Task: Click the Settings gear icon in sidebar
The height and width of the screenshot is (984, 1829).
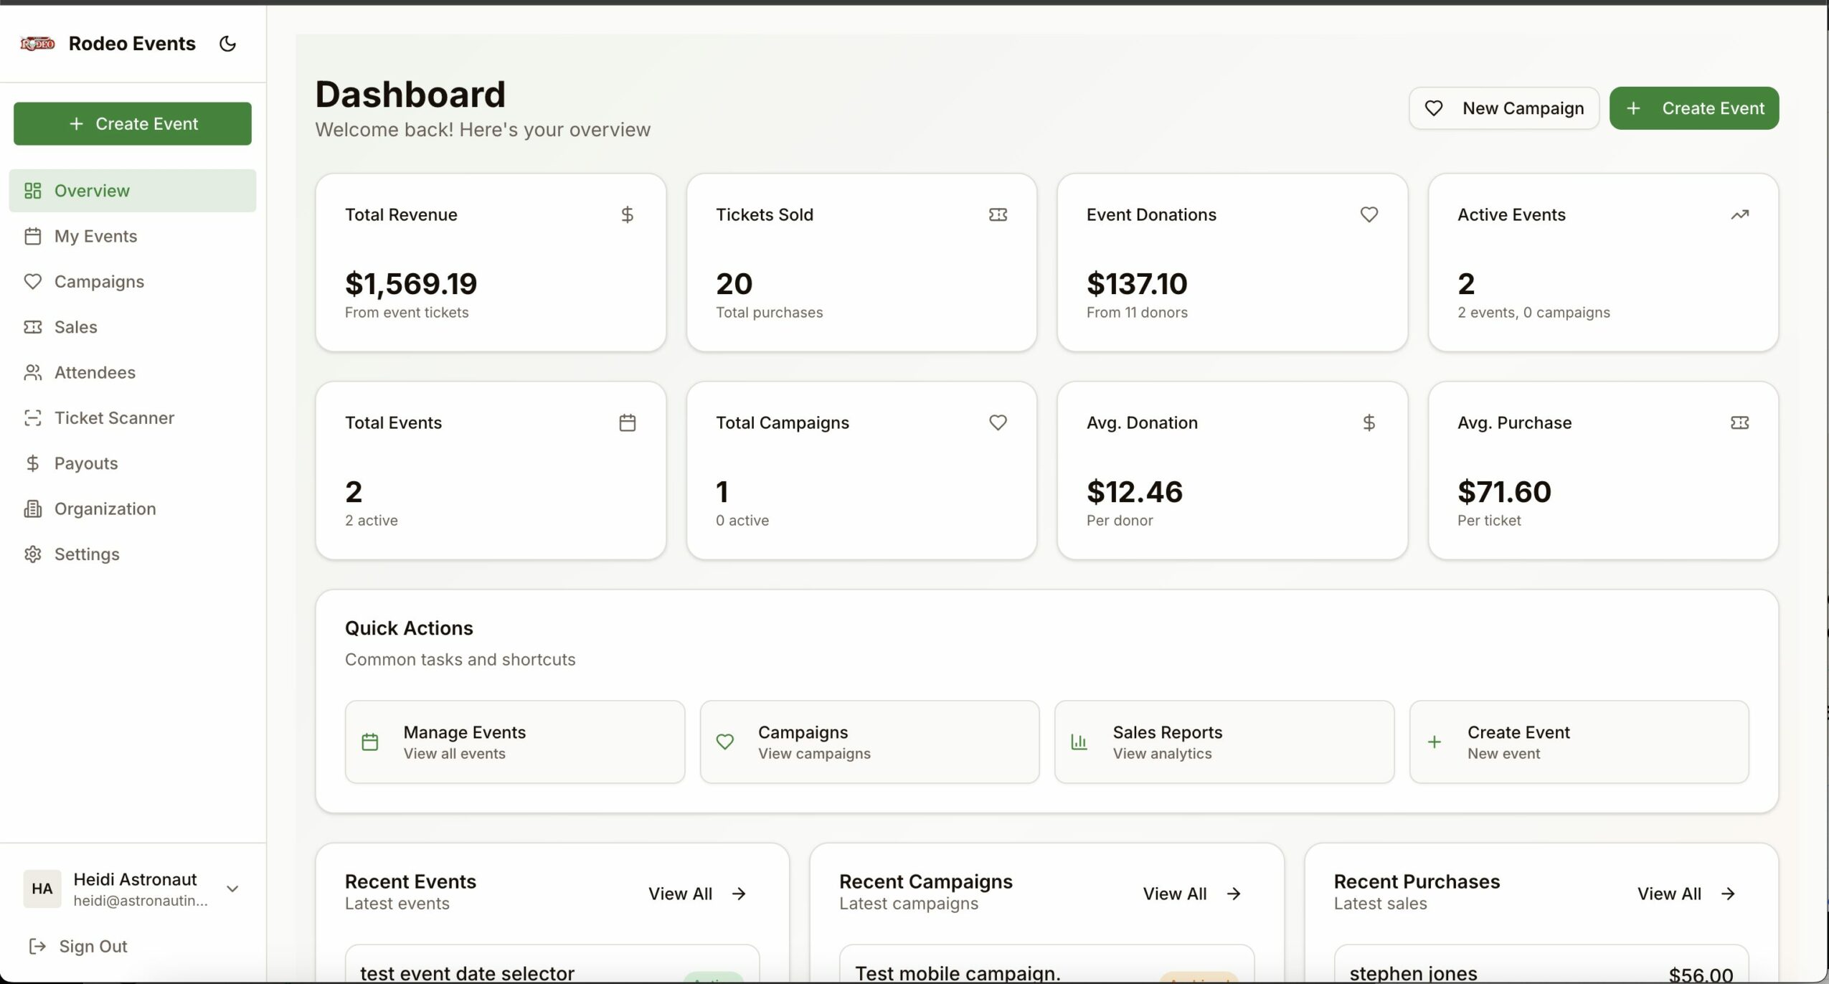Action: click(32, 554)
